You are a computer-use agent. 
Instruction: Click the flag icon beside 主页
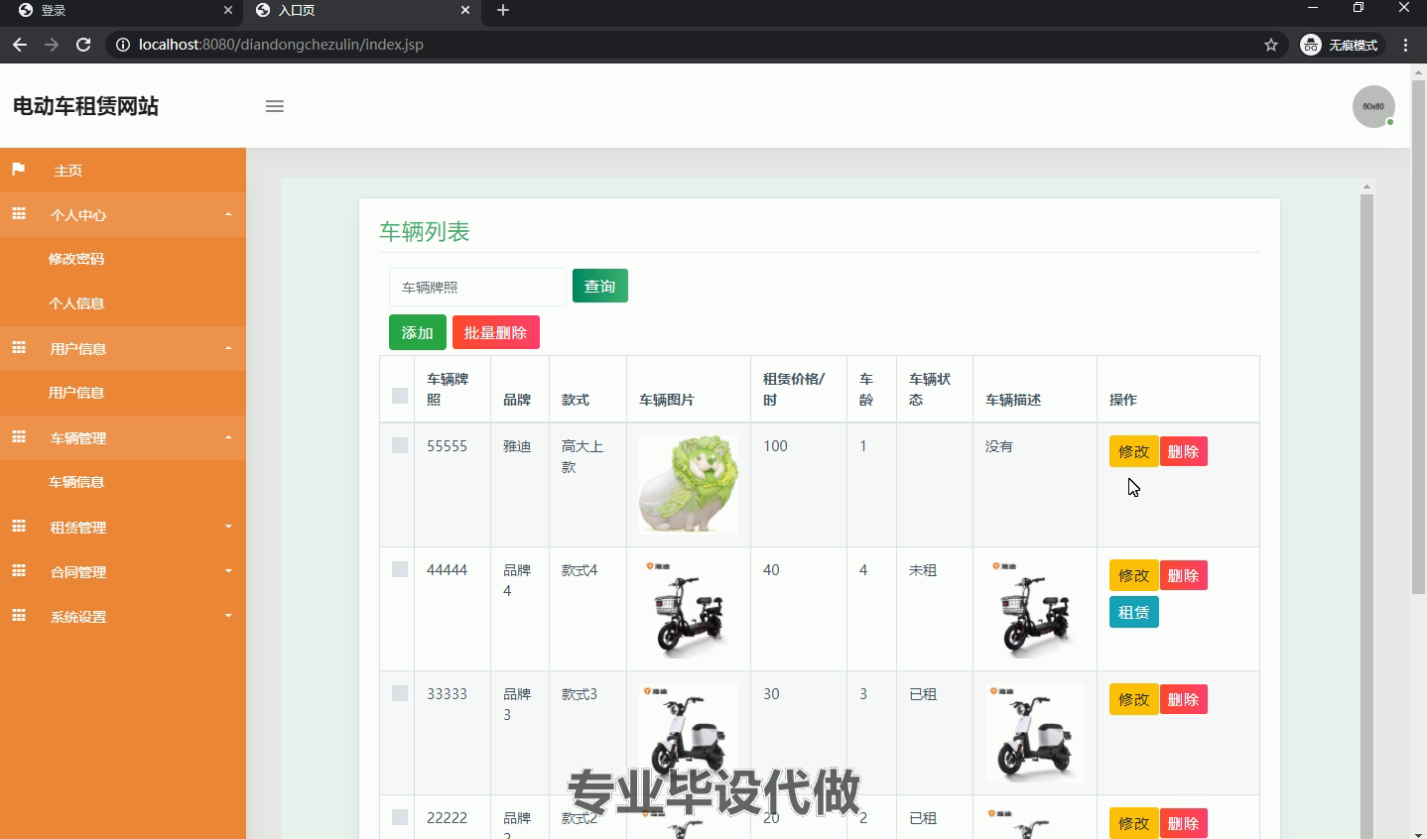tap(18, 170)
